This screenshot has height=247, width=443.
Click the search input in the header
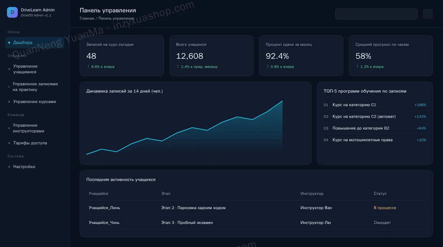point(376,14)
